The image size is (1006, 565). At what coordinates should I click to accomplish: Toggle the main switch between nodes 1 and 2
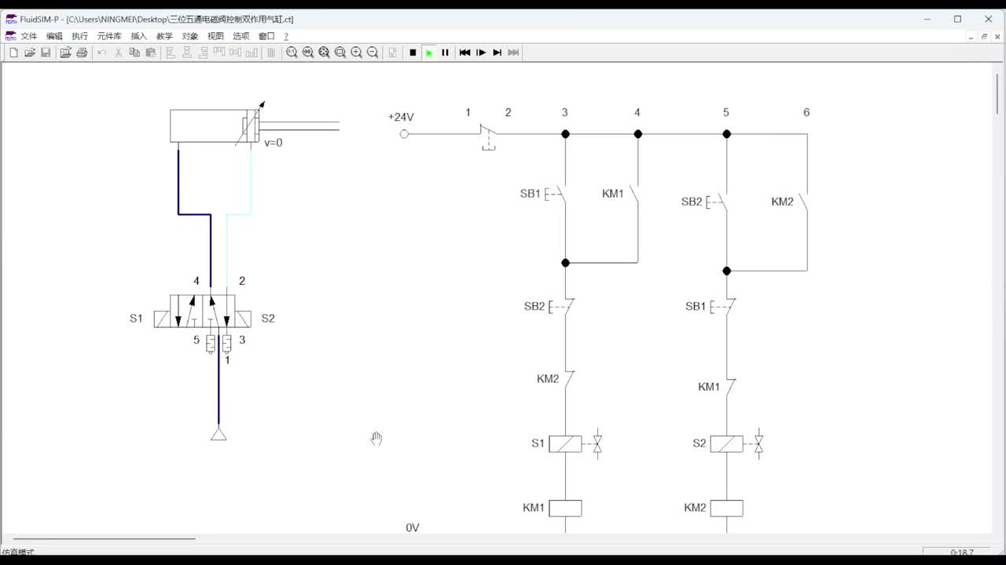coord(488,133)
